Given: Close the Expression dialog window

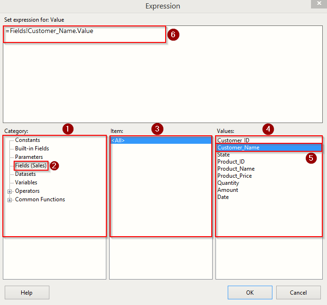Looking at the screenshot, I should (319, 4).
